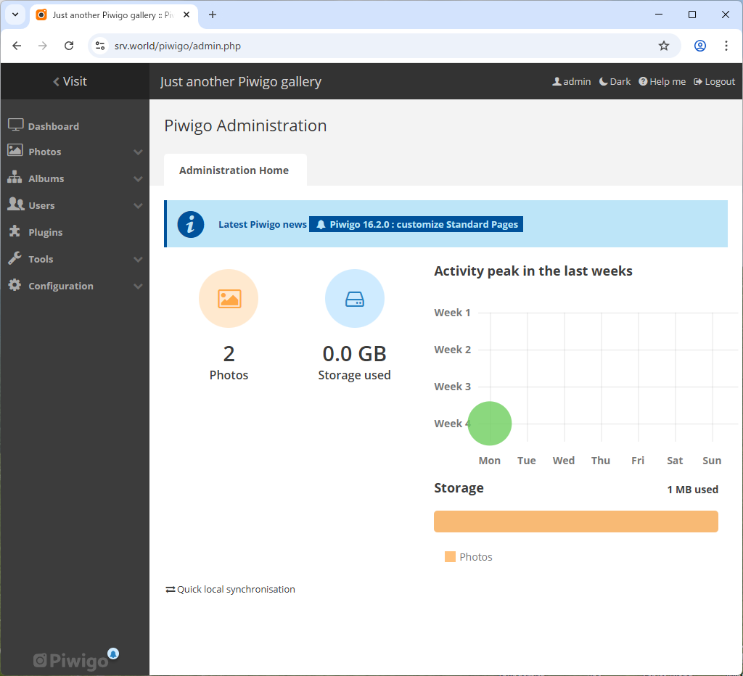
Task: Select the Dashboard monitor icon in sidebar
Action: click(15, 124)
